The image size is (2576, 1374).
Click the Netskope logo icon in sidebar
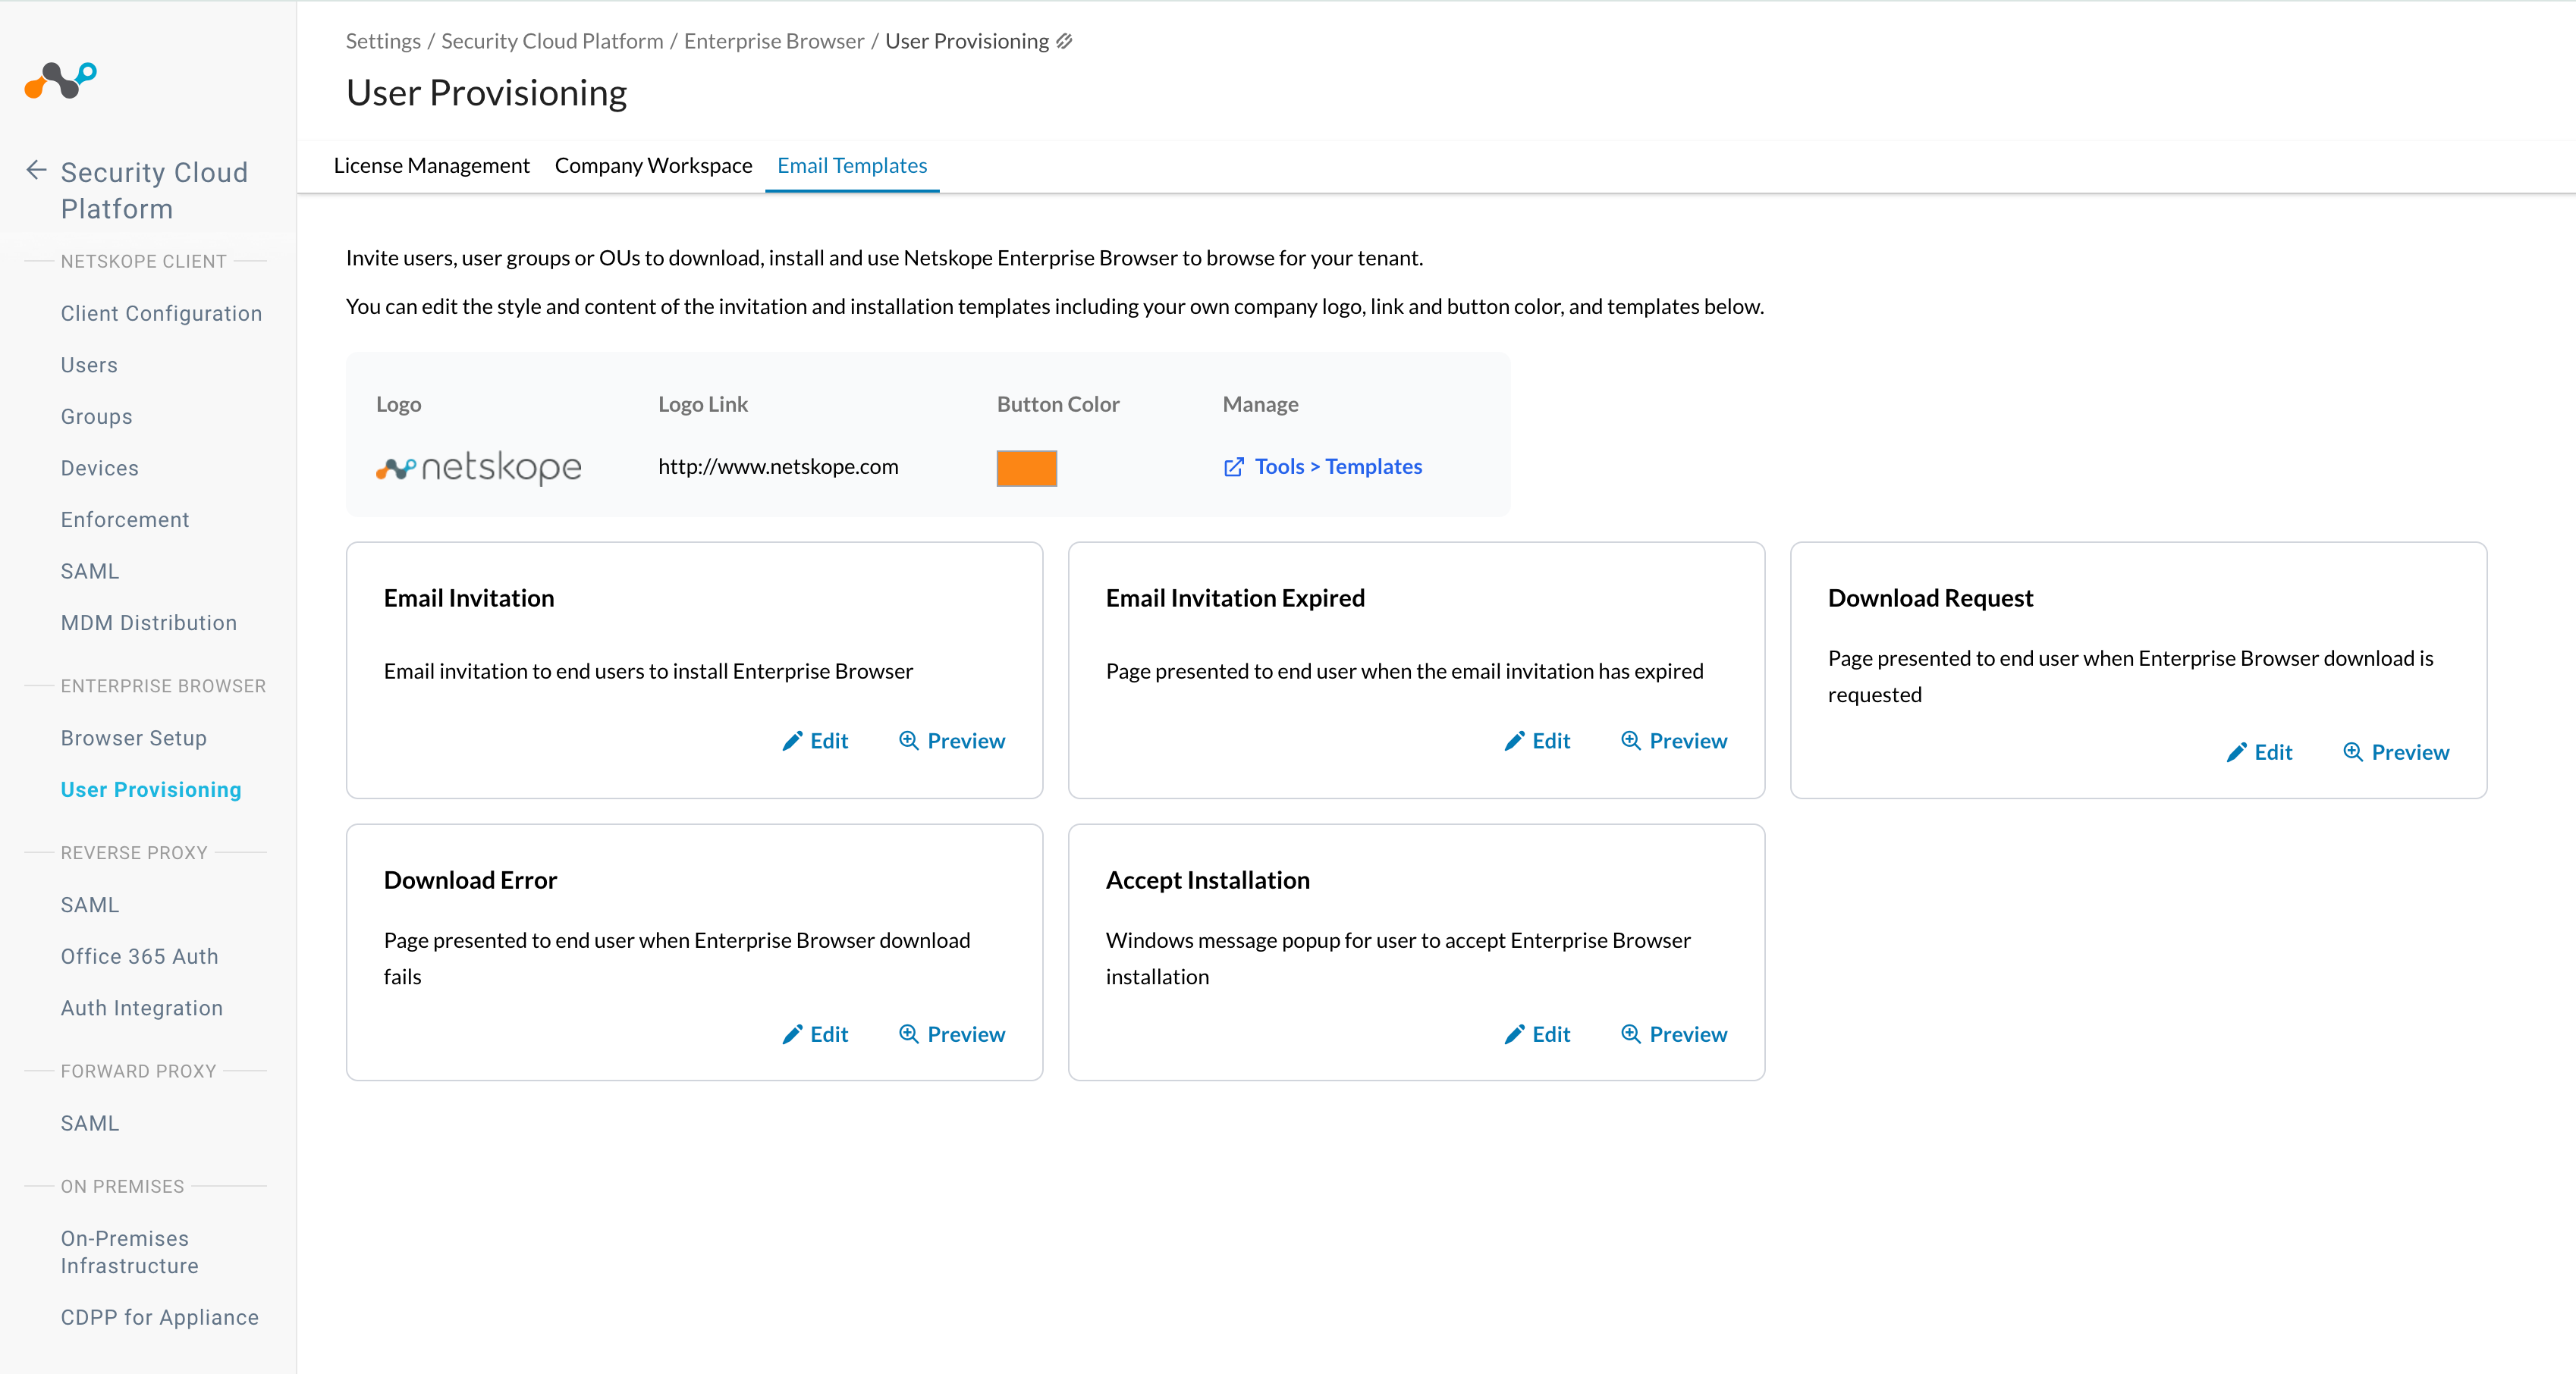coord(60,80)
